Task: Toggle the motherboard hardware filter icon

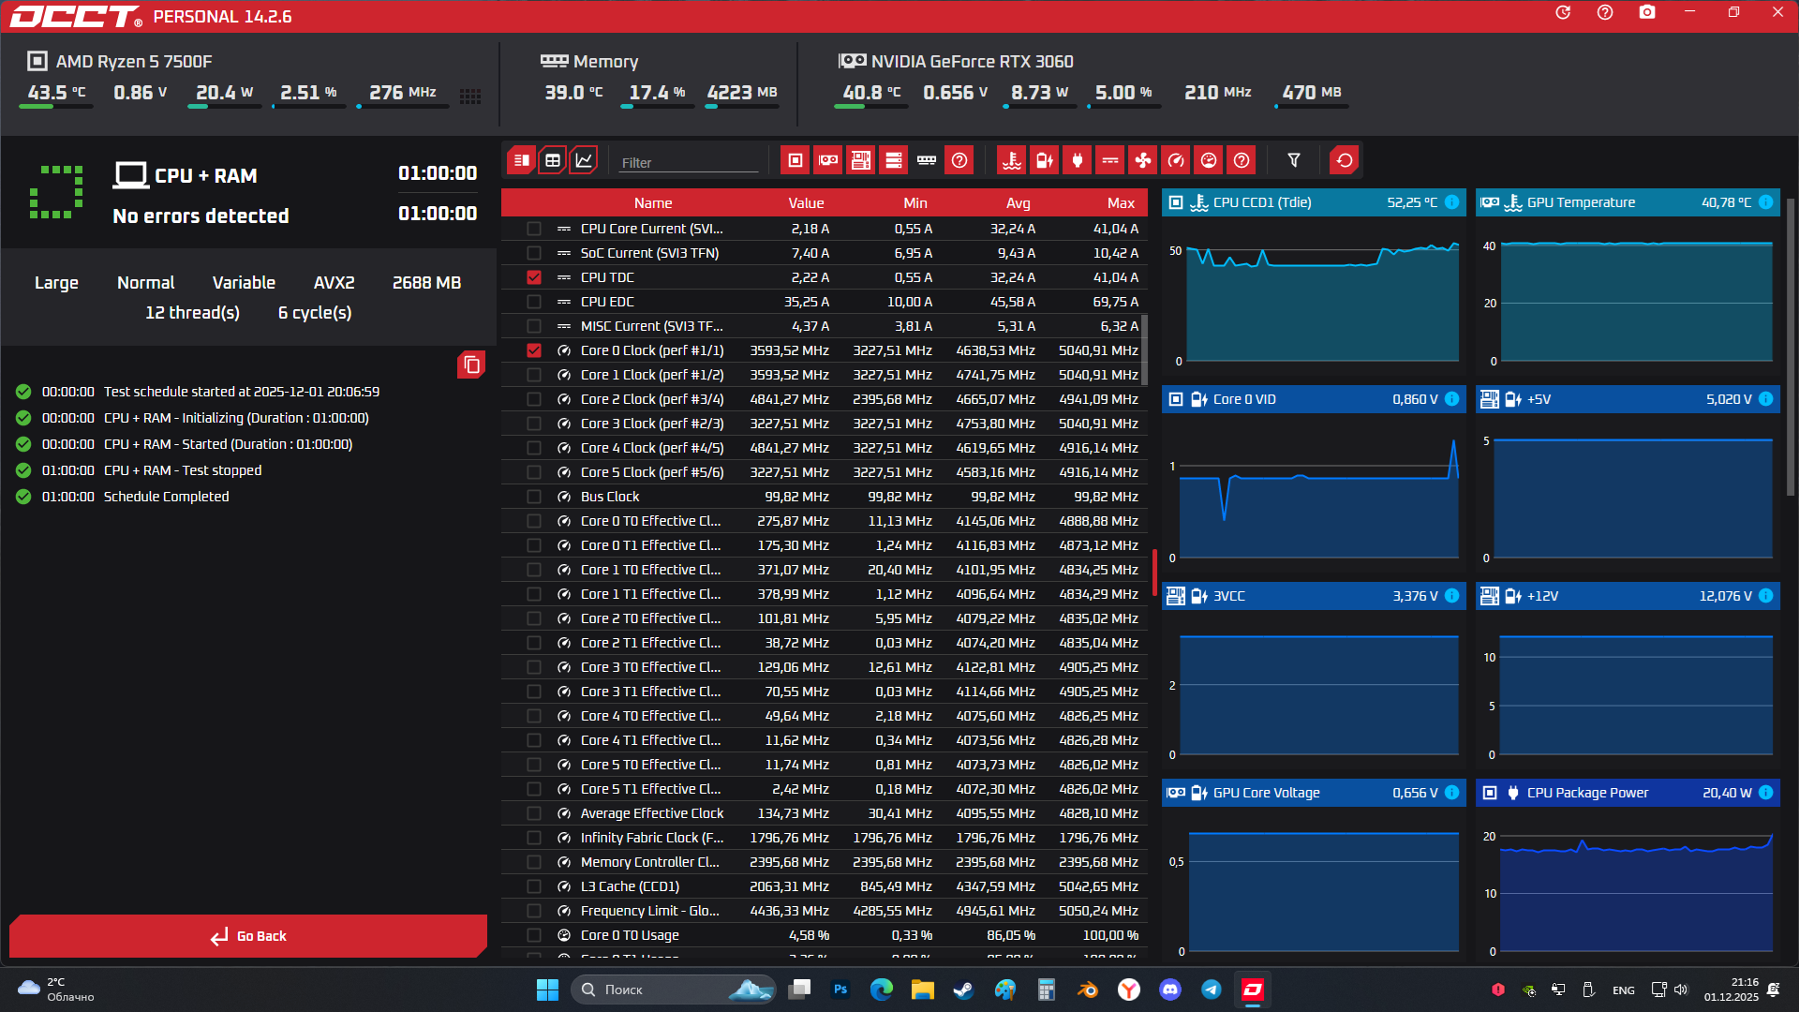Action: point(861,160)
